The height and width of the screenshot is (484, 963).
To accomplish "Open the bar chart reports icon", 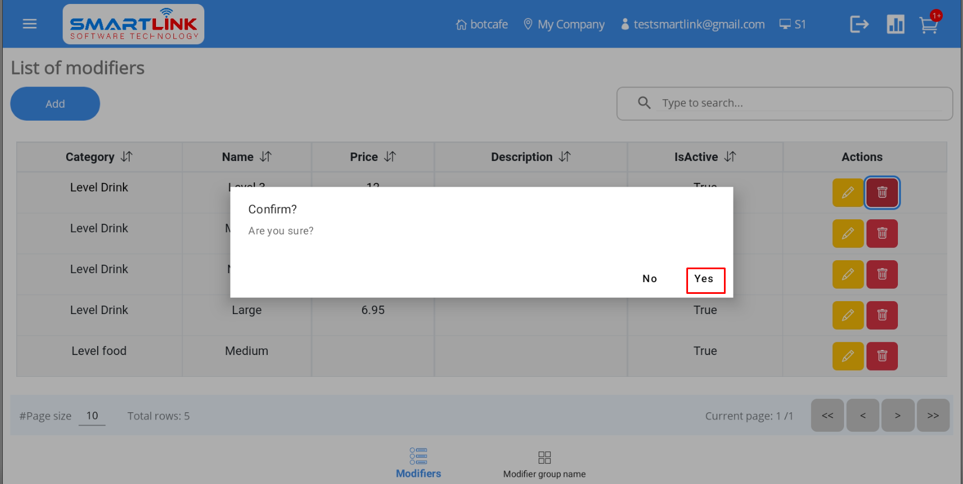I will click(895, 24).
